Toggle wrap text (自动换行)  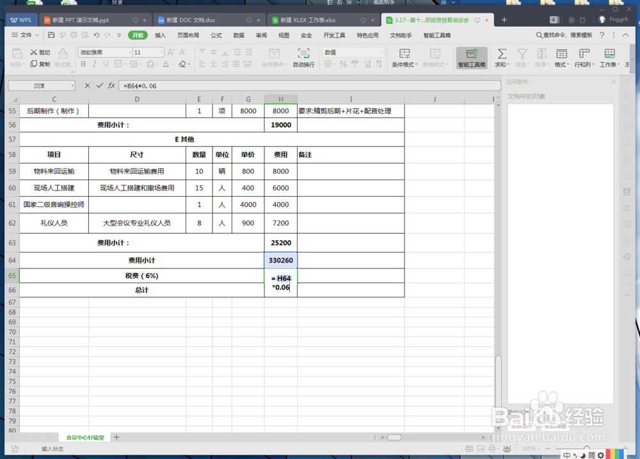(303, 58)
